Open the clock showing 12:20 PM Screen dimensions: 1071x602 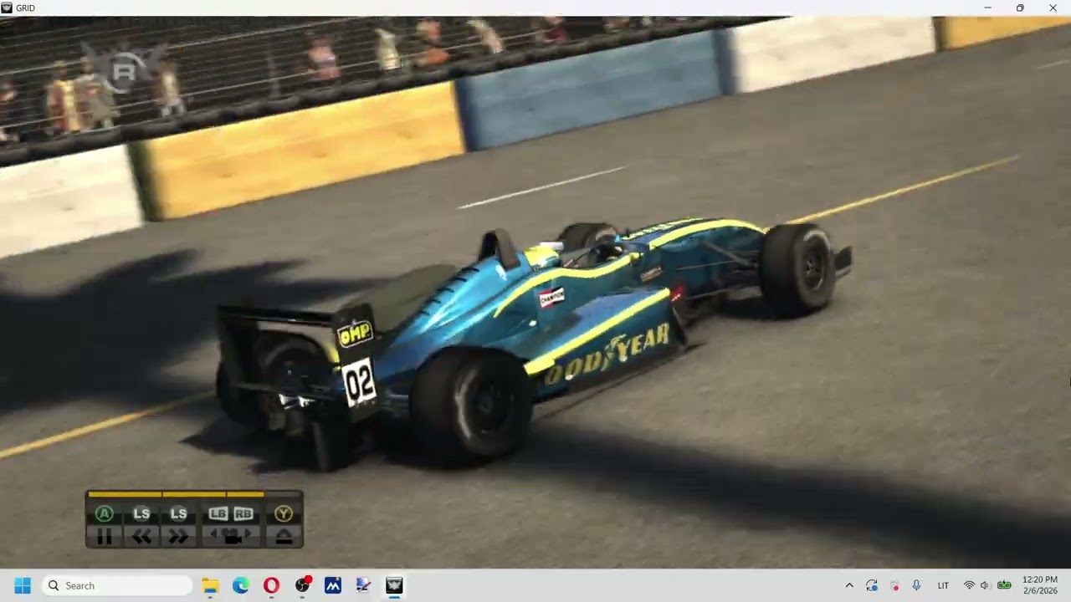1040,585
